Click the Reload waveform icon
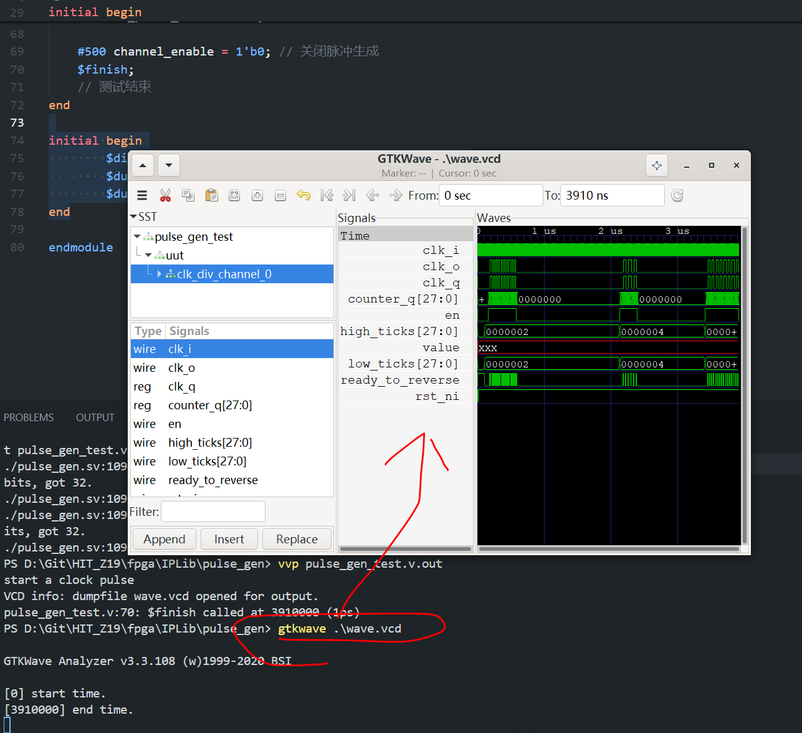 click(677, 195)
